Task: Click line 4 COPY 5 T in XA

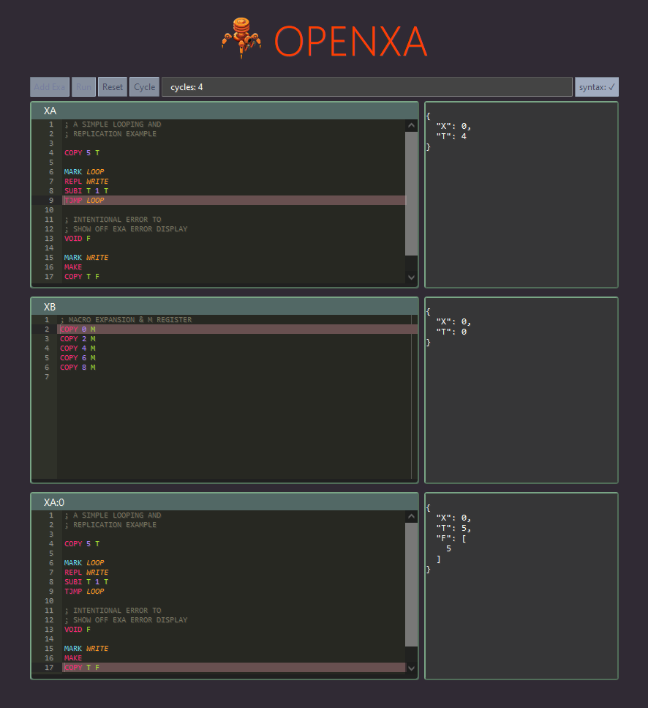Action: [82, 152]
